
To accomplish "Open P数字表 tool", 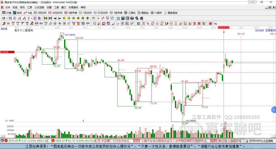I will tap(71, 13).
